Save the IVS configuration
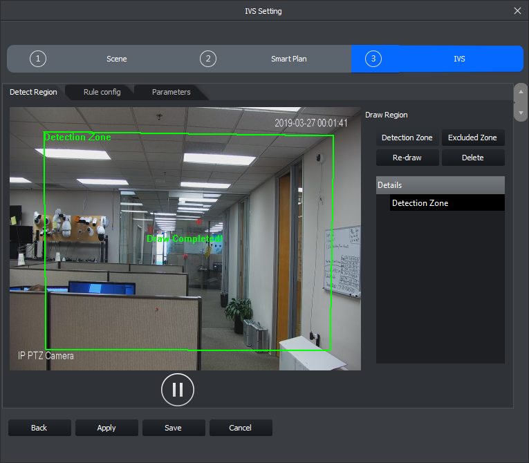The height and width of the screenshot is (463, 529). [173, 428]
